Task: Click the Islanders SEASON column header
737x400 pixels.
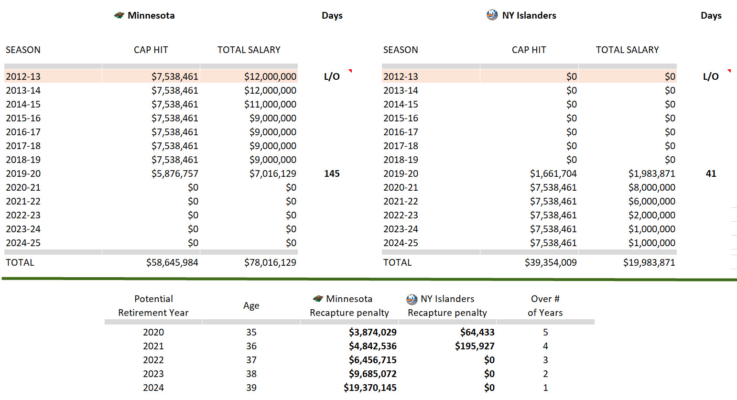Action: pos(401,50)
